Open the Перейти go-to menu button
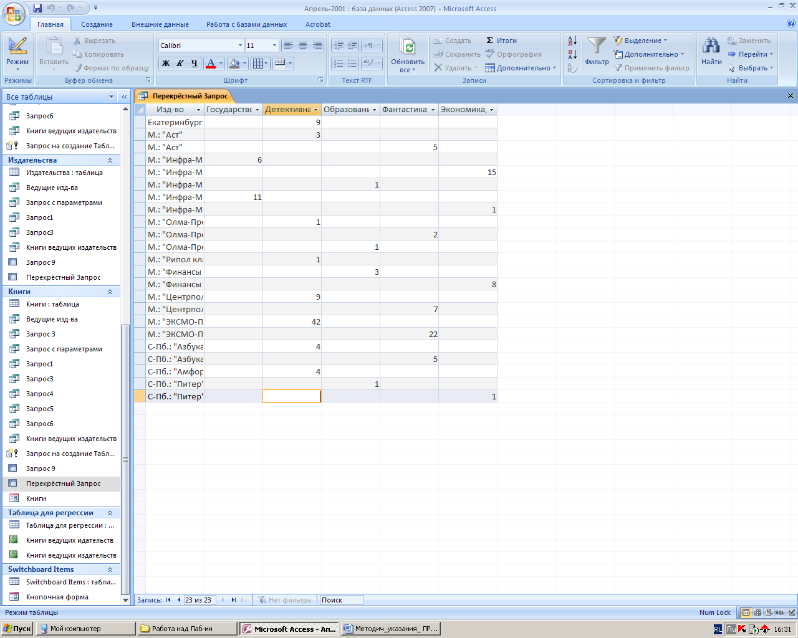This screenshot has height=638, width=798. [751, 54]
